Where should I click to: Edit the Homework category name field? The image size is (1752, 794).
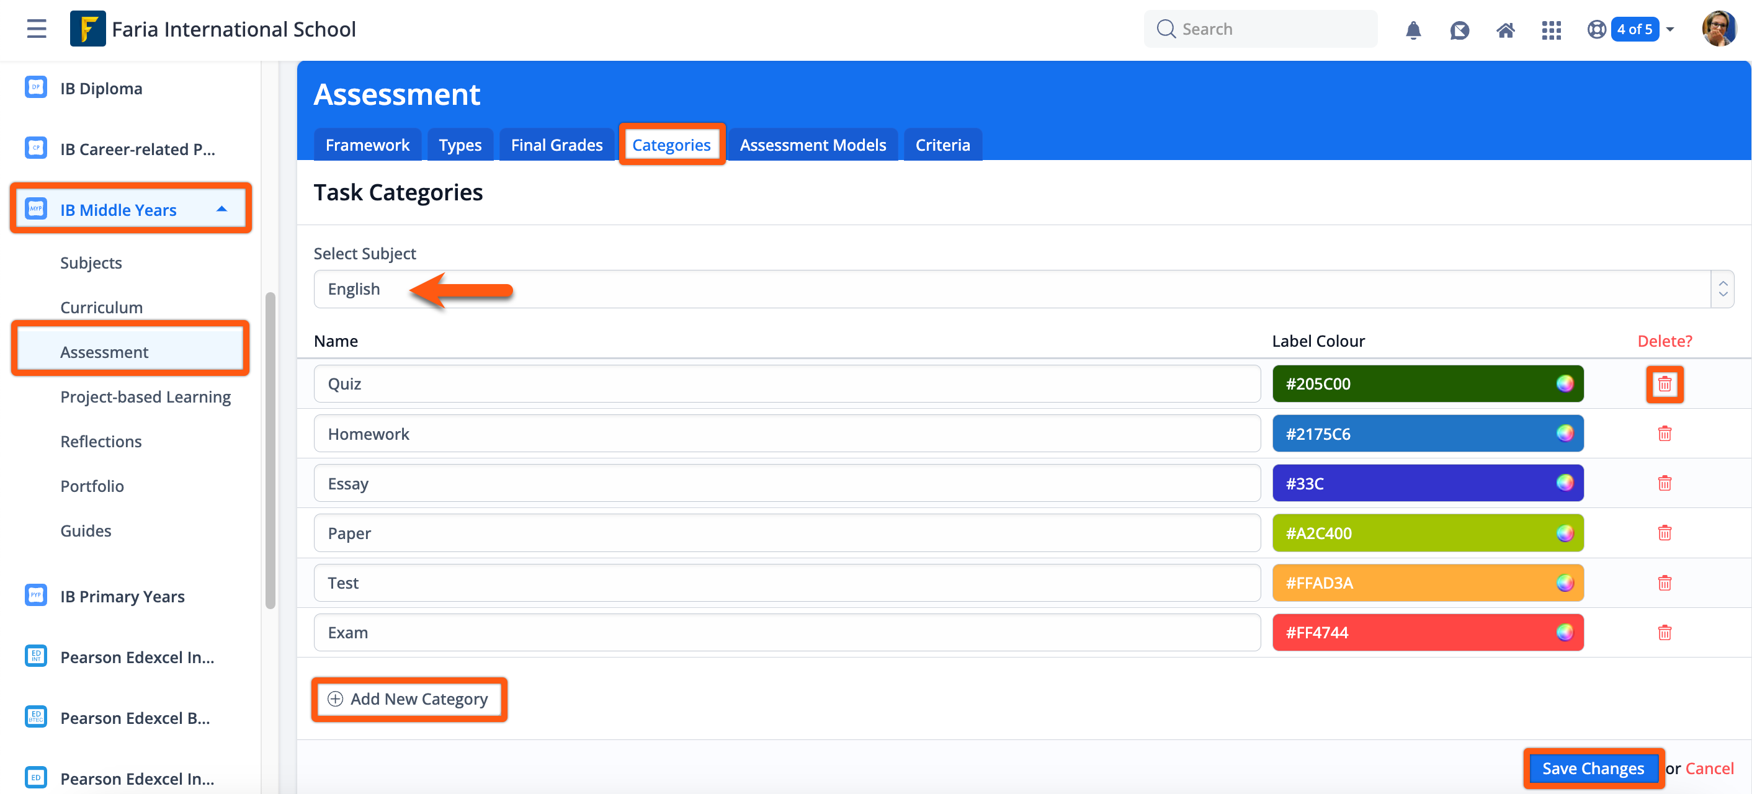pos(787,433)
